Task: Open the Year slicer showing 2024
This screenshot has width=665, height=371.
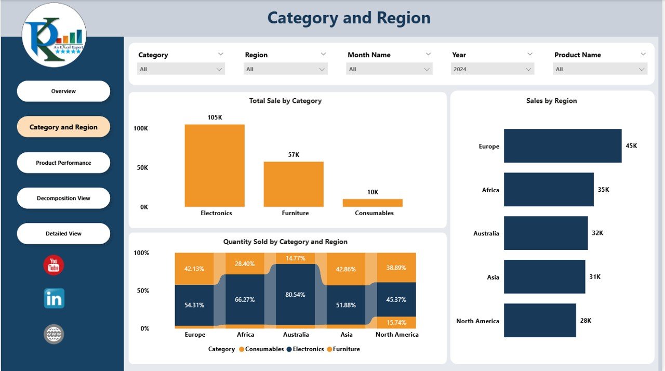Action: click(x=493, y=69)
